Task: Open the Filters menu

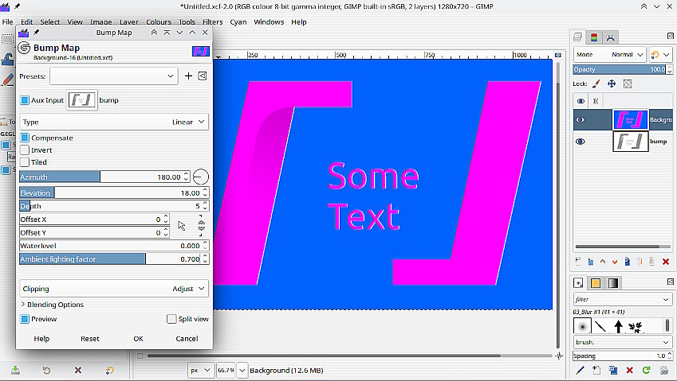Action: click(x=212, y=22)
